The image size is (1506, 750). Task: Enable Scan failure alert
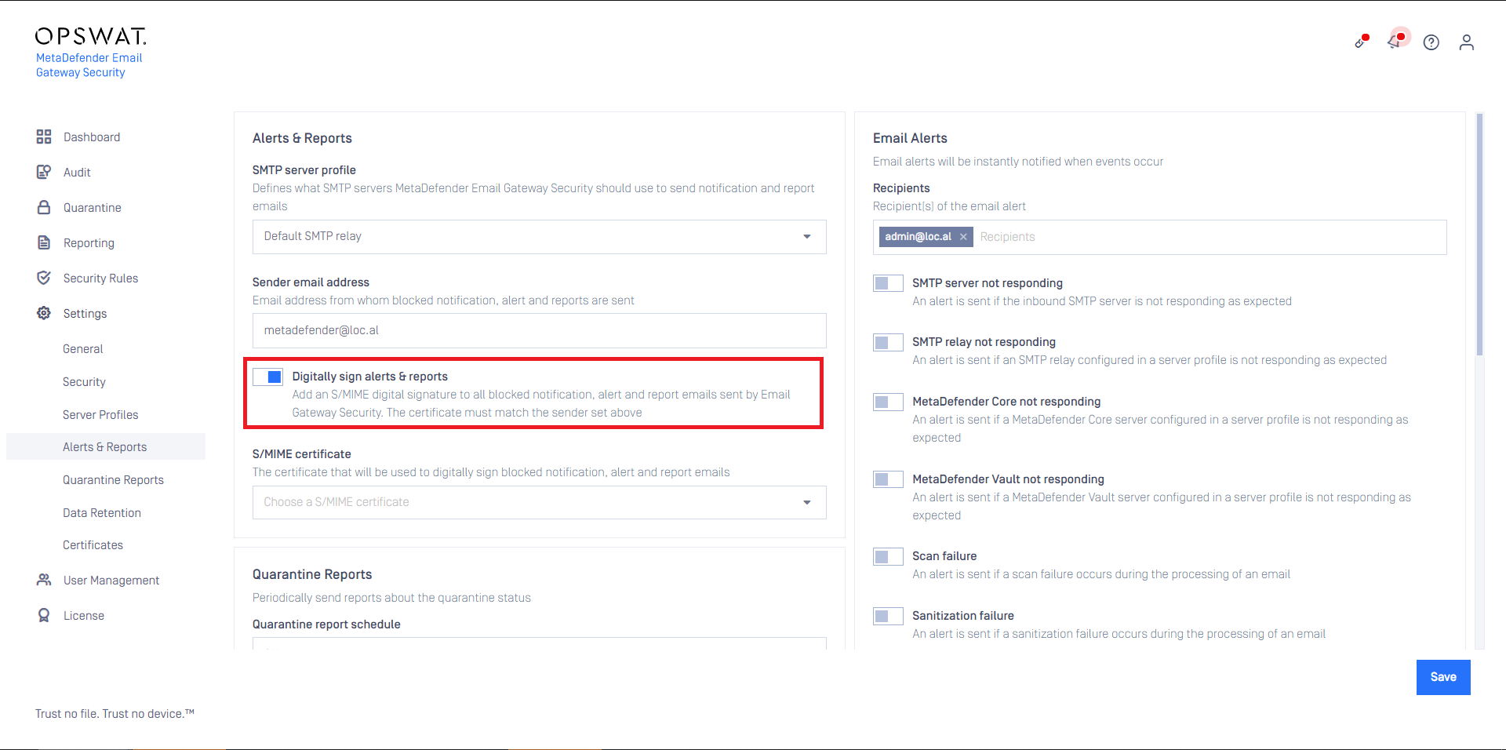888,556
